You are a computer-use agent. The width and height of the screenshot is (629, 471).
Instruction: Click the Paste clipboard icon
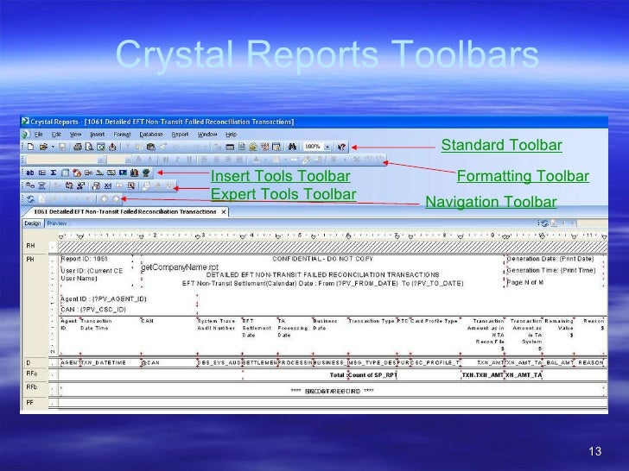coord(150,147)
